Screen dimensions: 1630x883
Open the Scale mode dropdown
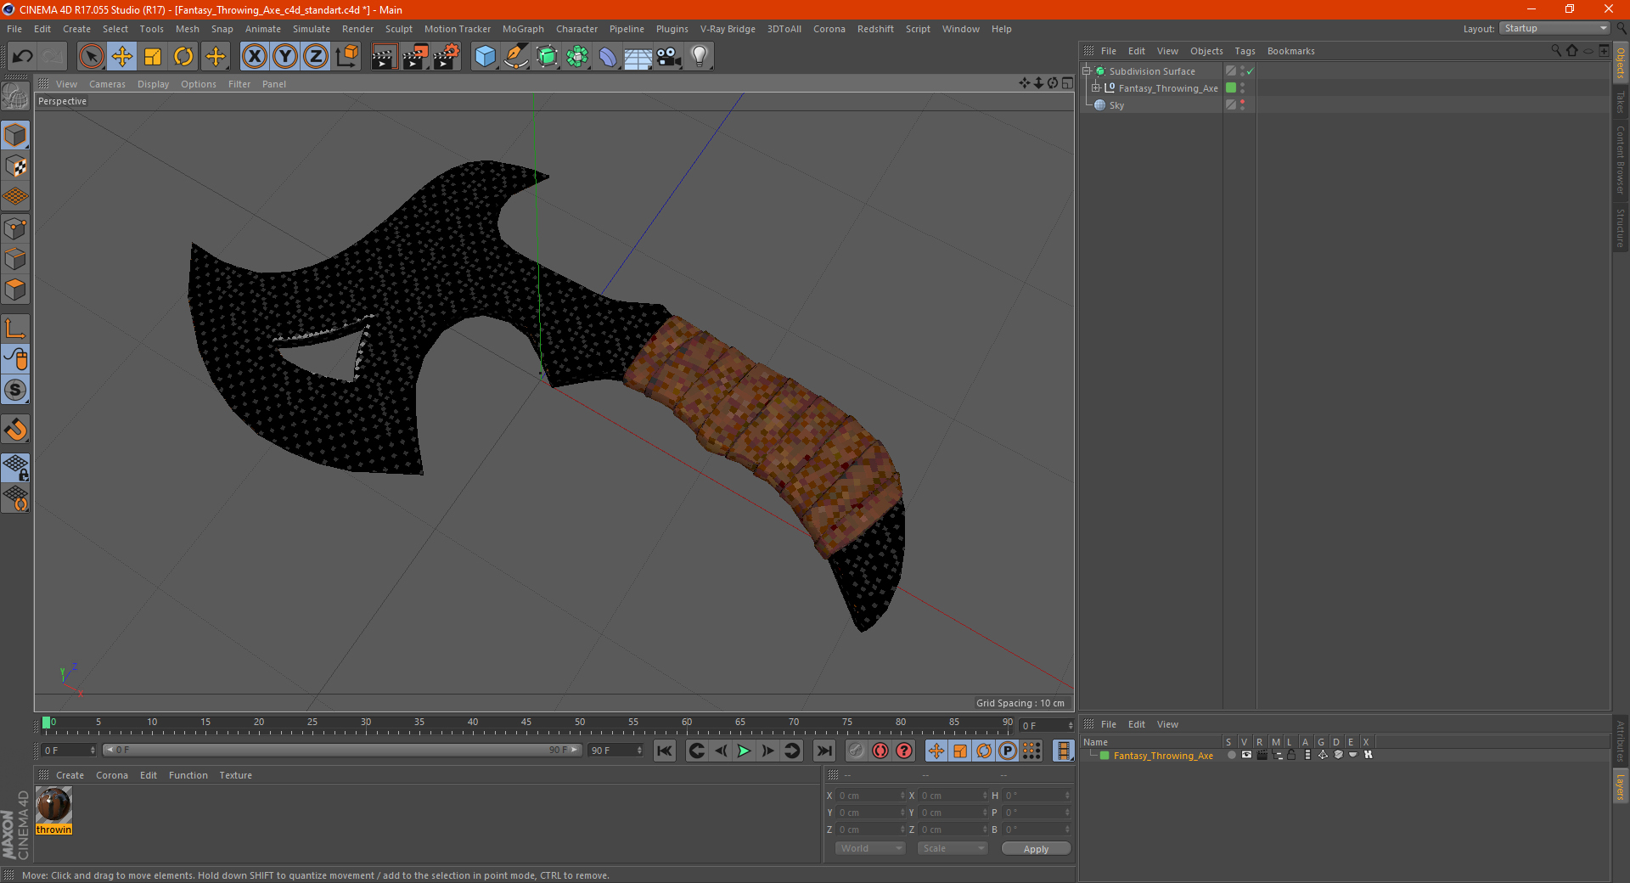click(953, 848)
